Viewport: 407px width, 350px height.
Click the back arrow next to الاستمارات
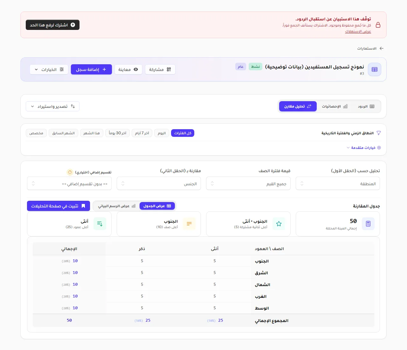pos(382,48)
